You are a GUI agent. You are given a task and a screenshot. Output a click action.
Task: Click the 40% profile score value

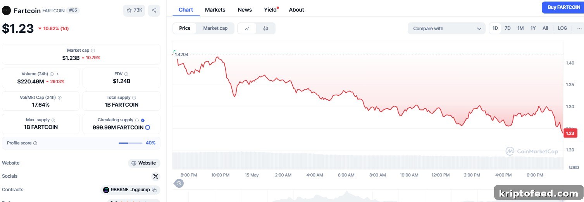click(x=150, y=143)
